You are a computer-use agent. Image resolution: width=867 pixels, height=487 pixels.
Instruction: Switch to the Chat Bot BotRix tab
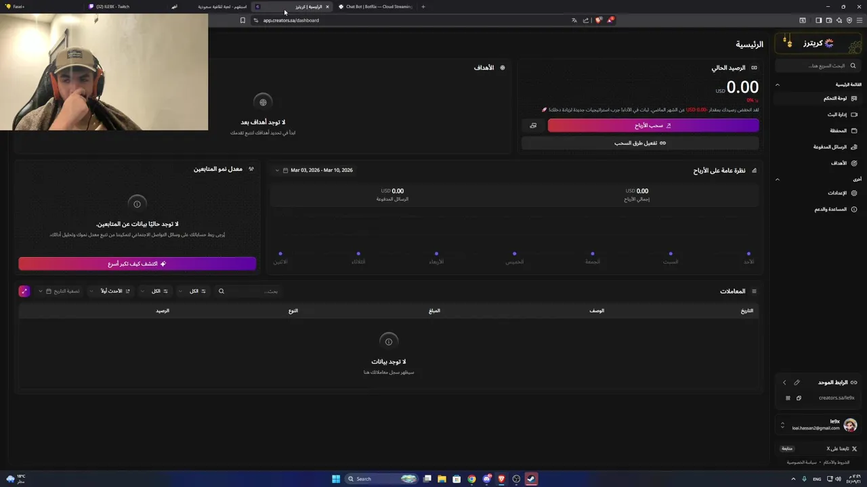[375, 7]
